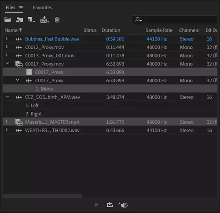
Task: Click video-audio icon of Maveric...1_MASTER.mp4
Action: pyautogui.click(x=19, y=122)
